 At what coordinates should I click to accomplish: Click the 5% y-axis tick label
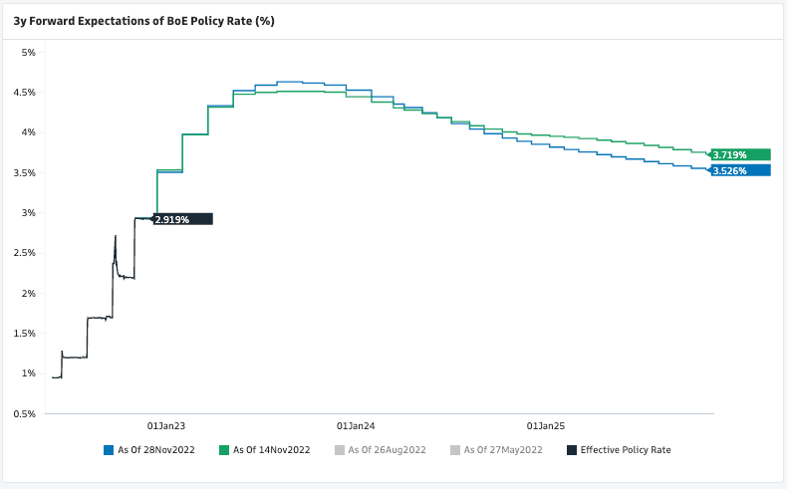click(x=29, y=52)
